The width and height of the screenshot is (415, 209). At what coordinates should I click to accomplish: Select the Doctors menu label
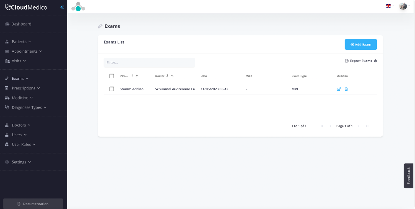pyautogui.click(x=19, y=125)
